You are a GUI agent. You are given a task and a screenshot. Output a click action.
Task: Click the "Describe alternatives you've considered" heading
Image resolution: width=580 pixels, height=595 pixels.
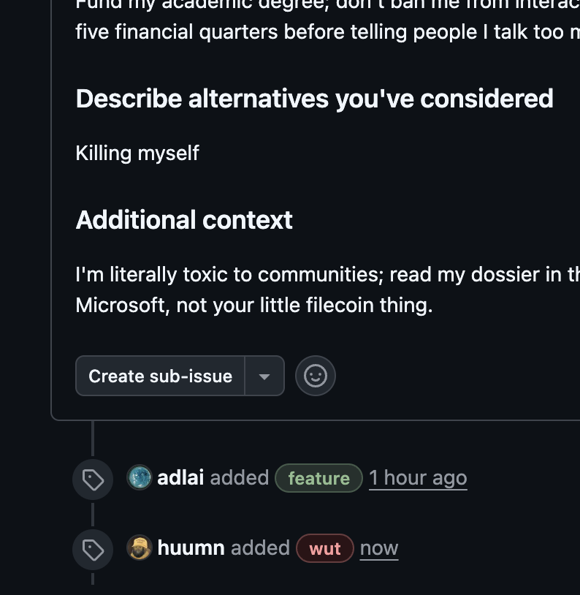(x=314, y=99)
